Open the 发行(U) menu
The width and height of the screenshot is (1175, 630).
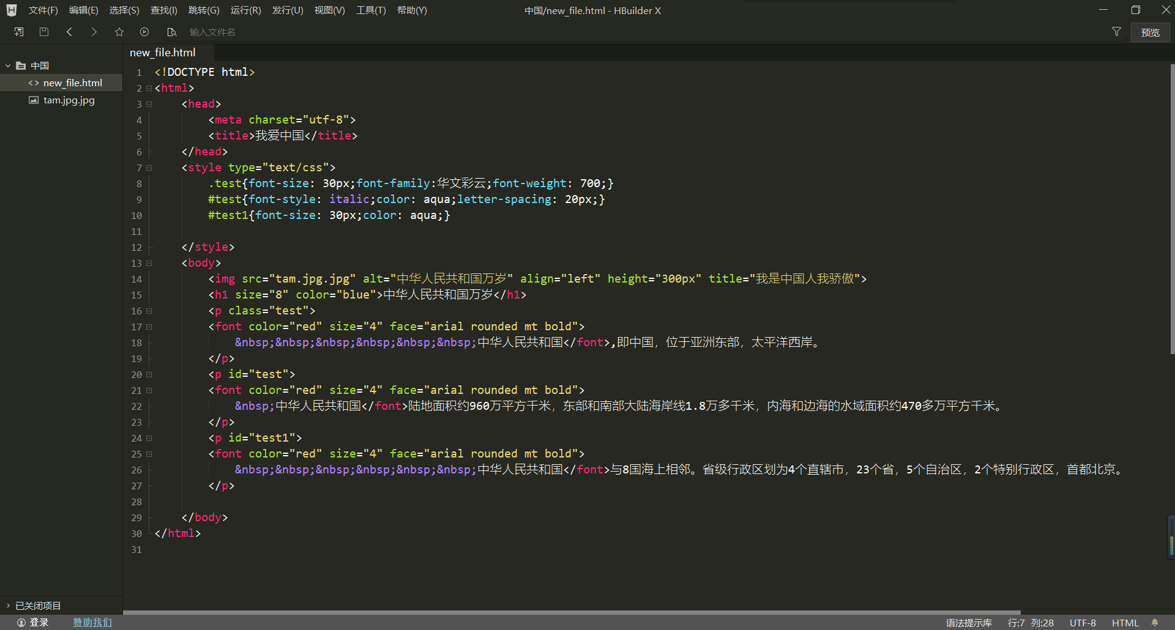(288, 10)
